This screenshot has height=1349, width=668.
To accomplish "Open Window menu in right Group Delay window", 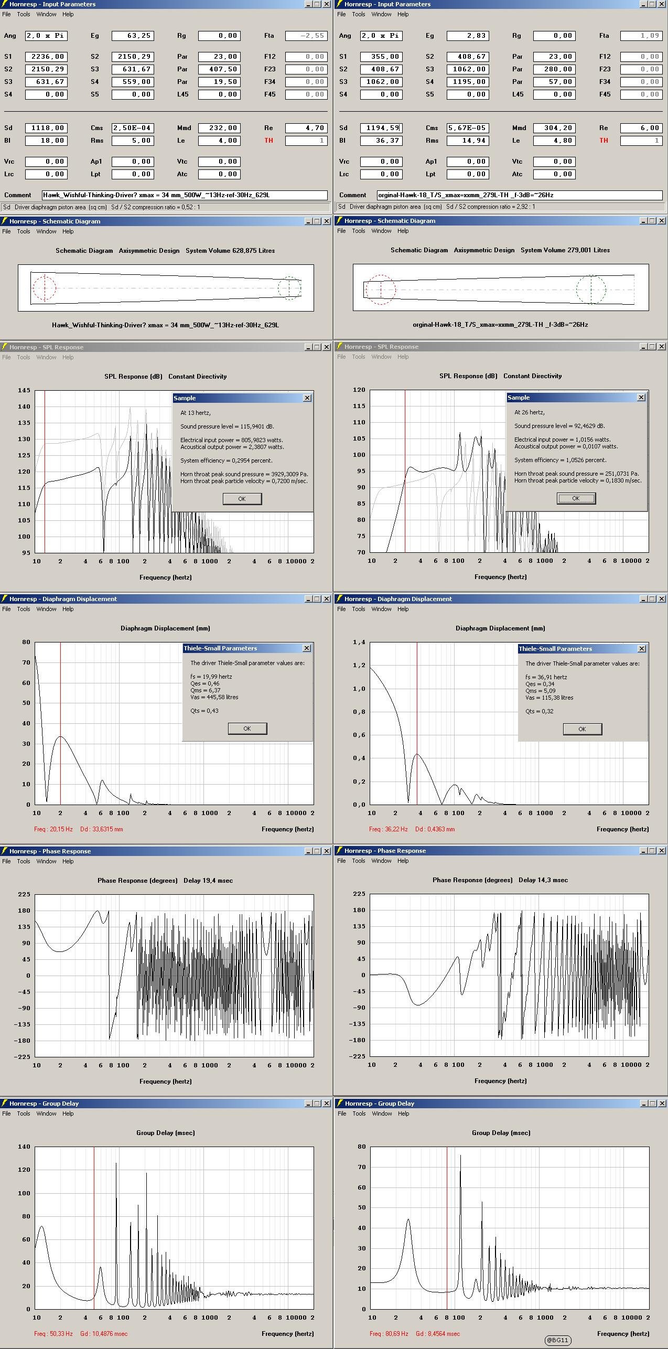I will tap(382, 1114).
